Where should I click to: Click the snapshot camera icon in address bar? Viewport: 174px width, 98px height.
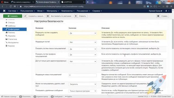tap(144, 7)
